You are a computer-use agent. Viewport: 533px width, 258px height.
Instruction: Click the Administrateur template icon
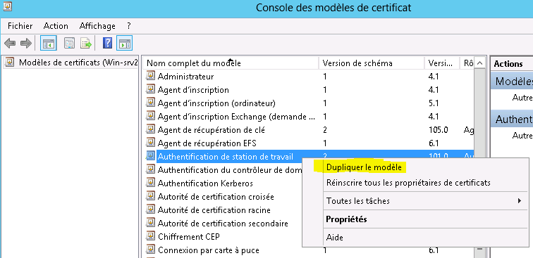pos(151,76)
